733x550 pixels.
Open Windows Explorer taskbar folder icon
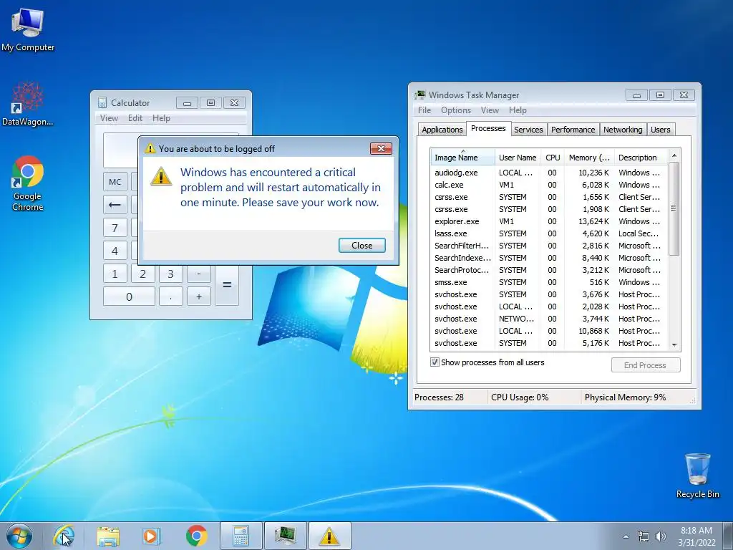(108, 536)
